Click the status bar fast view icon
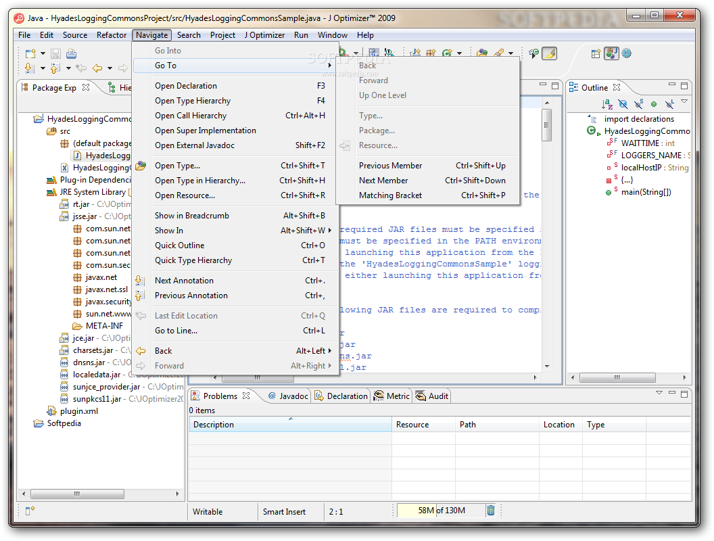Image resolution: width=714 pixels, height=541 pixels. [x=30, y=511]
